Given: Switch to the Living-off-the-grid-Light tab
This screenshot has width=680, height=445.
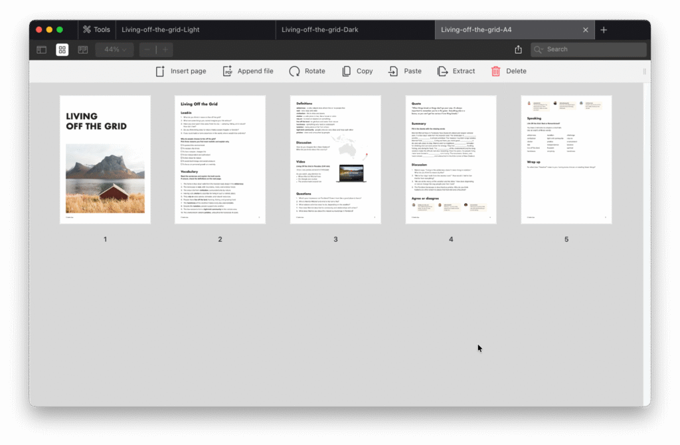Looking at the screenshot, I should coord(161,30).
